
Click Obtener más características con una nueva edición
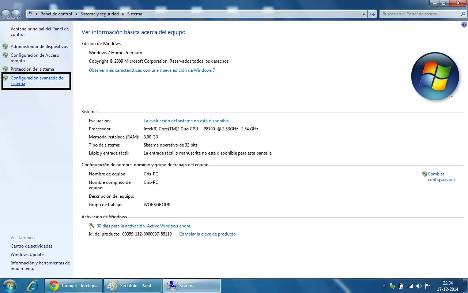(x=152, y=70)
